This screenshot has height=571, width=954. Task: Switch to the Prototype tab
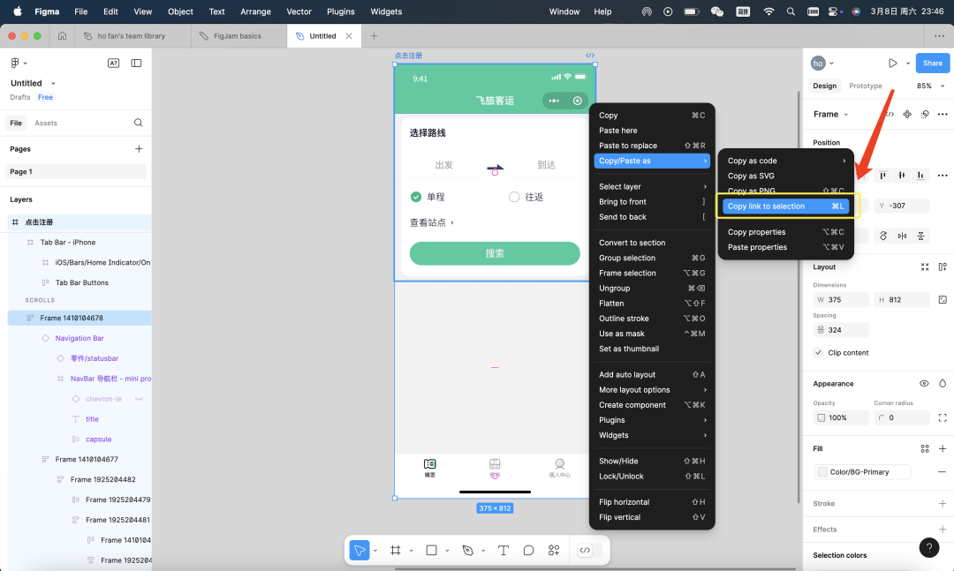tap(865, 86)
